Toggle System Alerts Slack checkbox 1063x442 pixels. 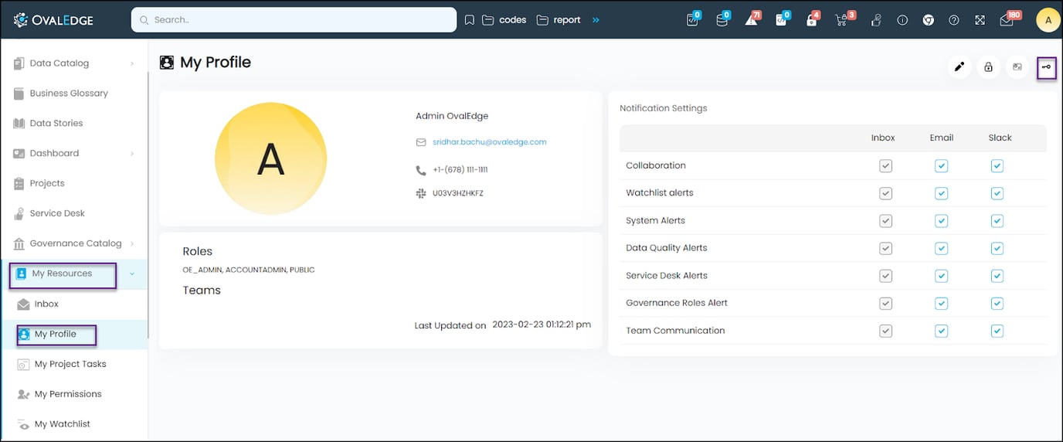pos(997,221)
